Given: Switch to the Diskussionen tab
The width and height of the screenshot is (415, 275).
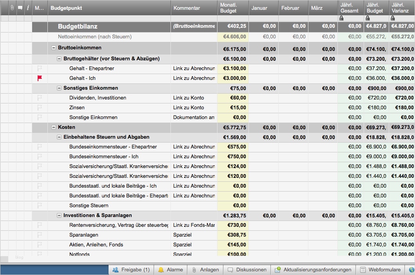Looking at the screenshot, I should click(x=247, y=270).
